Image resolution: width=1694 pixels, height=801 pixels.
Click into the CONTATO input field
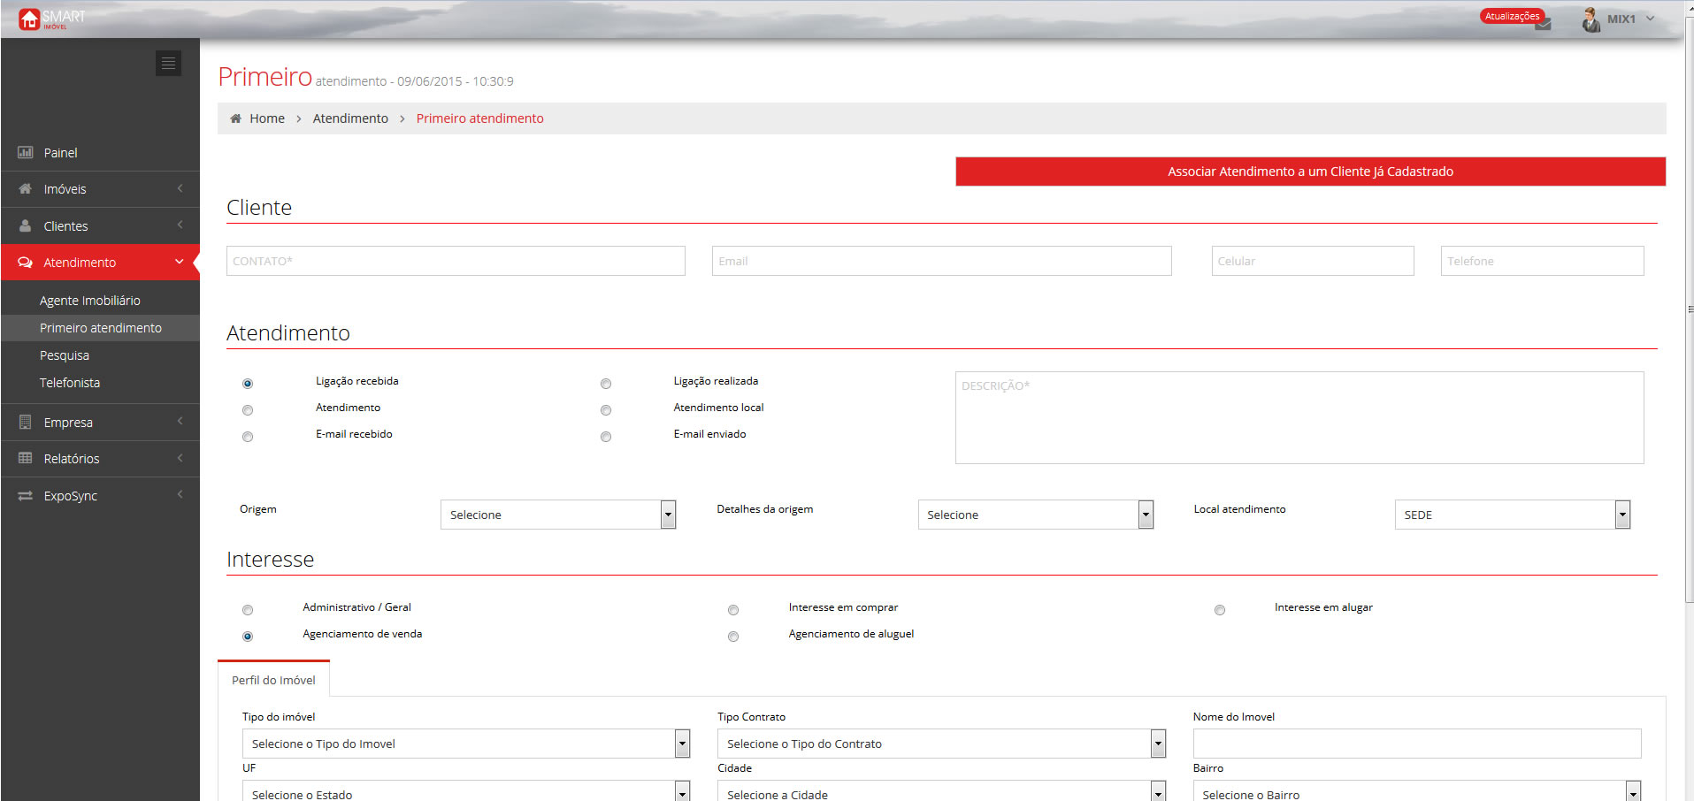(456, 261)
